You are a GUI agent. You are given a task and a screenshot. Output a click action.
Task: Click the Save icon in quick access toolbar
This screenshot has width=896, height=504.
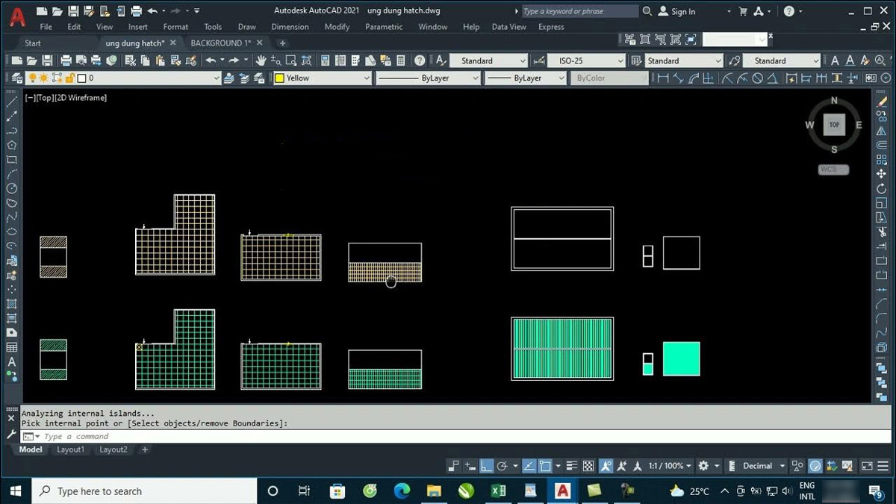pyautogui.click(x=73, y=11)
